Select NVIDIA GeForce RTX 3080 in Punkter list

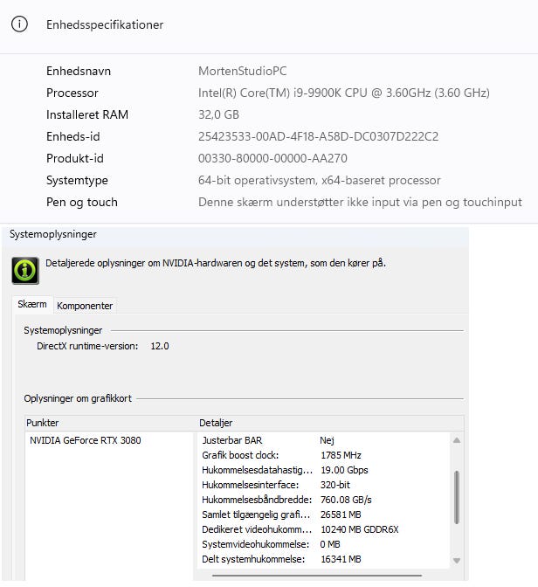tap(86, 440)
